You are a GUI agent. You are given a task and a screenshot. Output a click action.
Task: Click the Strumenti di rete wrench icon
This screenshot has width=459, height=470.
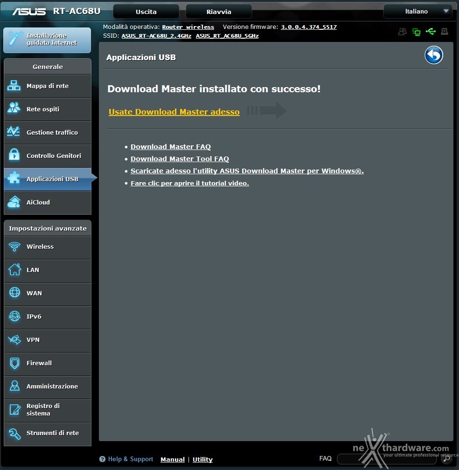coord(14,433)
